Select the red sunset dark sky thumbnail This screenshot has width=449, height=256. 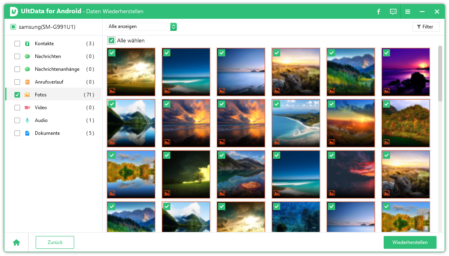click(x=351, y=174)
